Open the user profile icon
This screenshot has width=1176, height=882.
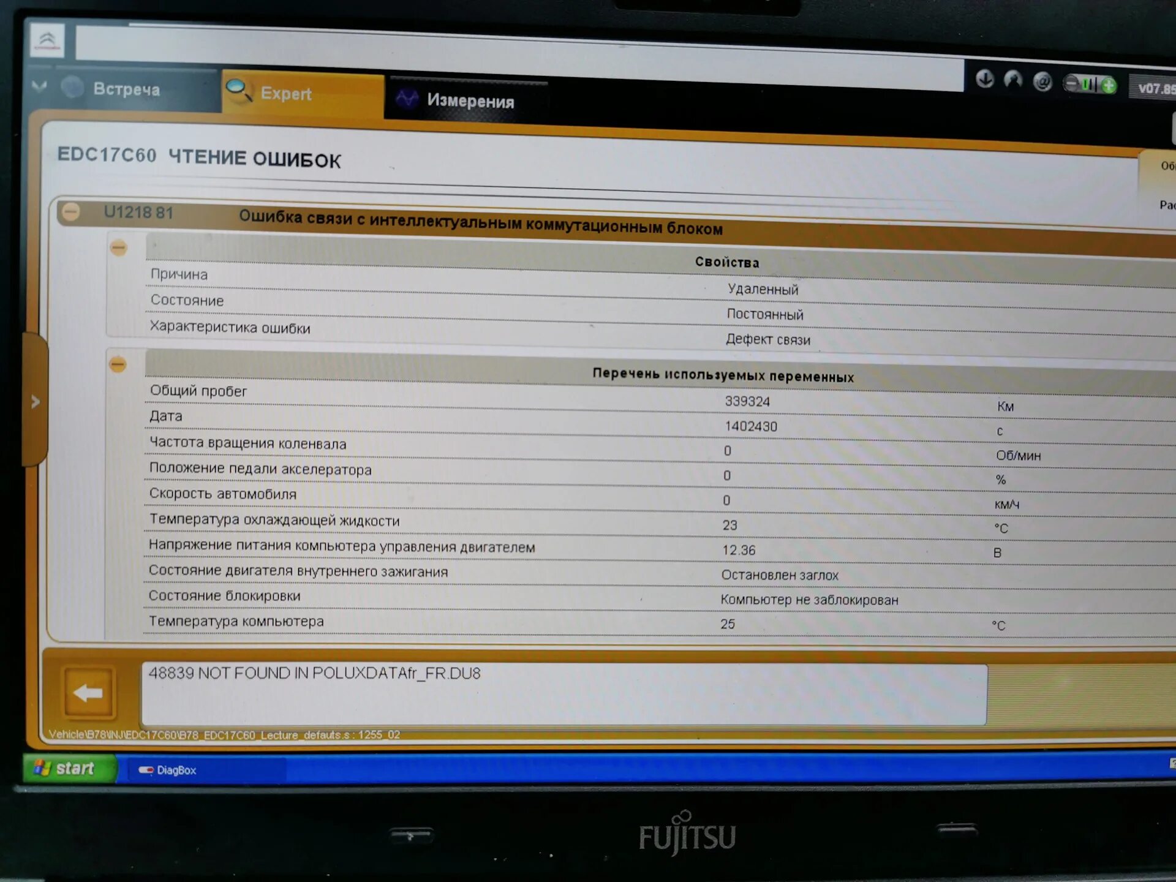point(1013,80)
